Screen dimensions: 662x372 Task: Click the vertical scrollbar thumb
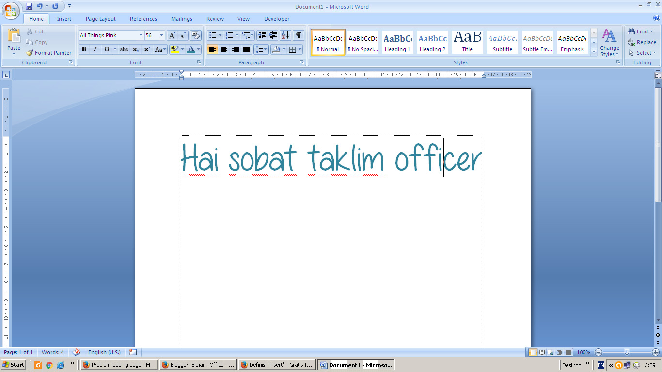[x=658, y=144]
